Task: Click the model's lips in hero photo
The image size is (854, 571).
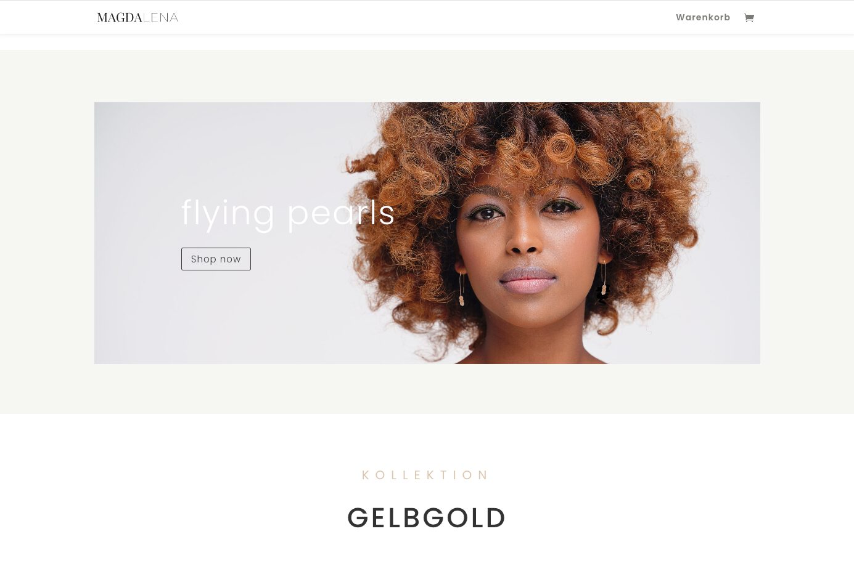Action: [528, 280]
